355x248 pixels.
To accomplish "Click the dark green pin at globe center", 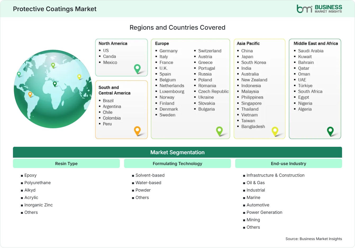I will [x=55, y=84].
